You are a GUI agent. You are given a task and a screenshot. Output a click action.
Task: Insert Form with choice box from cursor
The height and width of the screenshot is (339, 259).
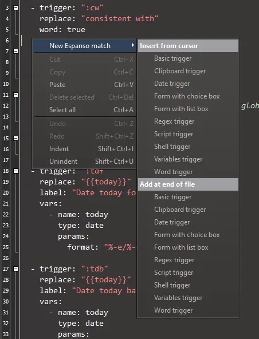pos(188,96)
